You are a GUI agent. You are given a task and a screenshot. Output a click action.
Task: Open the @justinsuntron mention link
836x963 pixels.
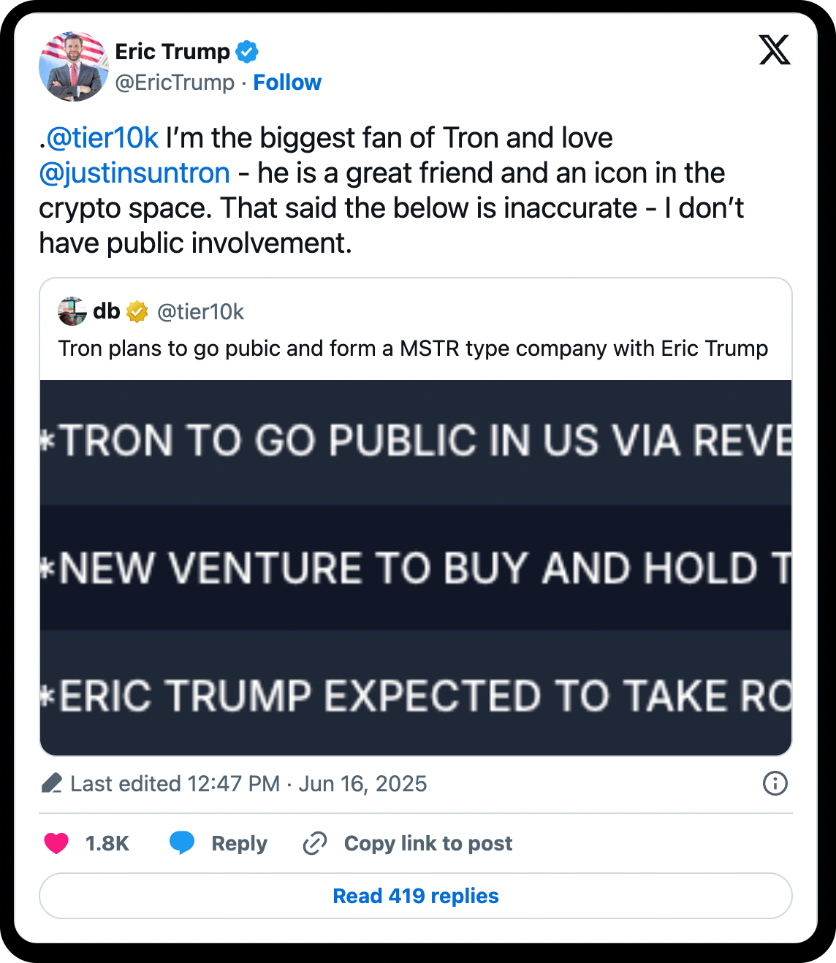[134, 173]
